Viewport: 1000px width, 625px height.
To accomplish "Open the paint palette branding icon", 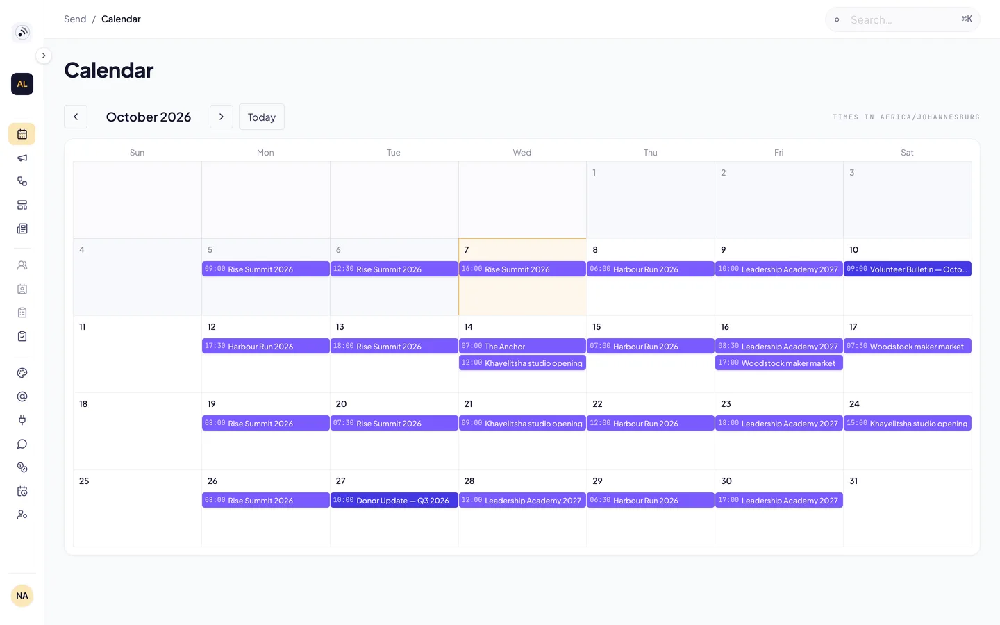I will coord(22,373).
